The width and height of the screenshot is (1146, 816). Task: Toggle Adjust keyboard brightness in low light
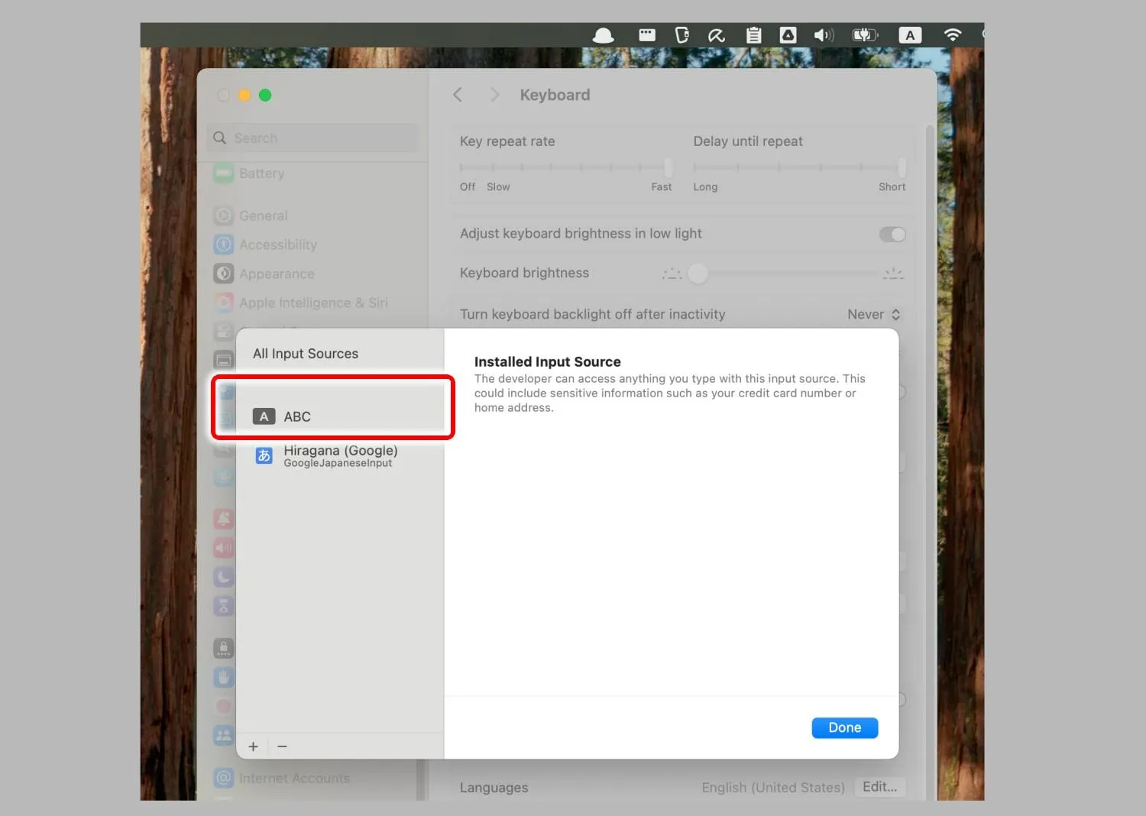point(892,235)
